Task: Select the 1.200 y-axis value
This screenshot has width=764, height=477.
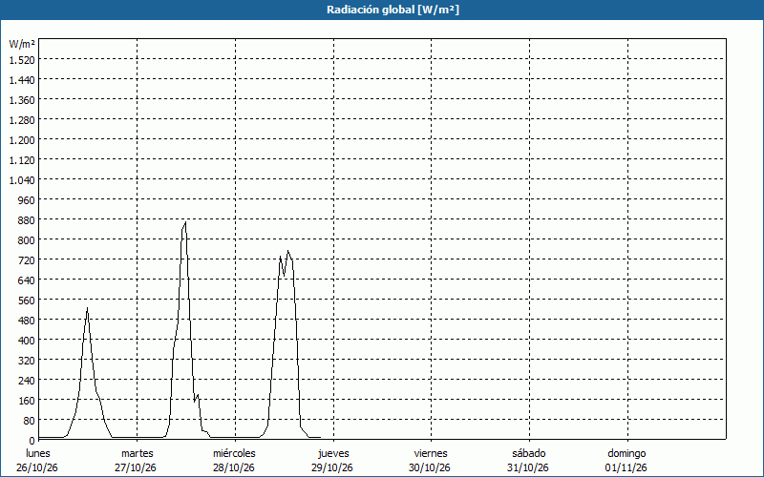Action: [22, 139]
